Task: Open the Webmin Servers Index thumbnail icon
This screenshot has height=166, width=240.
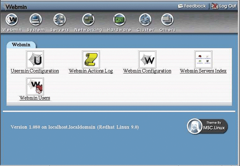Action: pos(203,59)
